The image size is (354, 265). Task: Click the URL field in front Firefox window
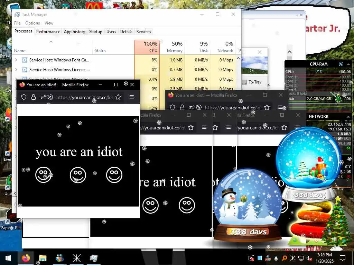tap(85, 97)
